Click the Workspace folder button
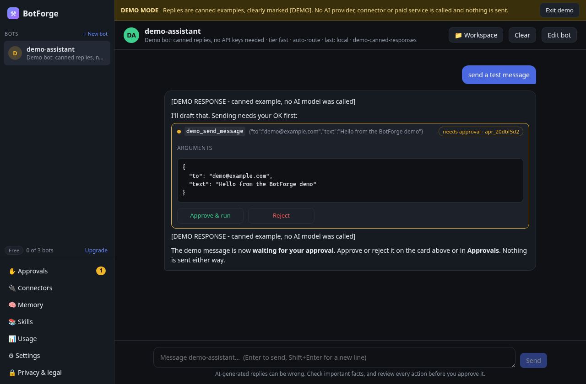 [476, 35]
